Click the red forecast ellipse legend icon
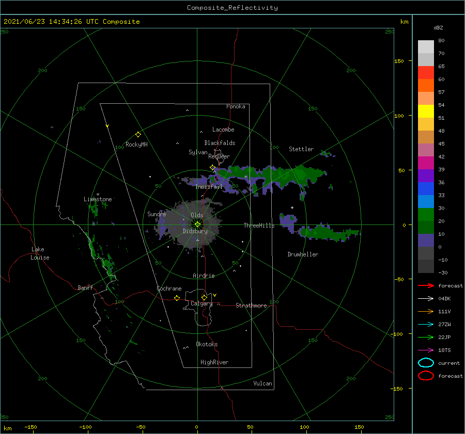465x434 pixels. [426, 376]
